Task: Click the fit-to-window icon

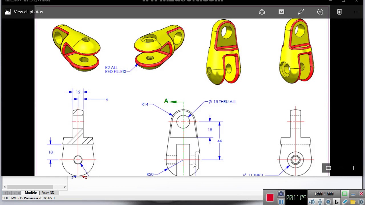Action: [x=328, y=168]
